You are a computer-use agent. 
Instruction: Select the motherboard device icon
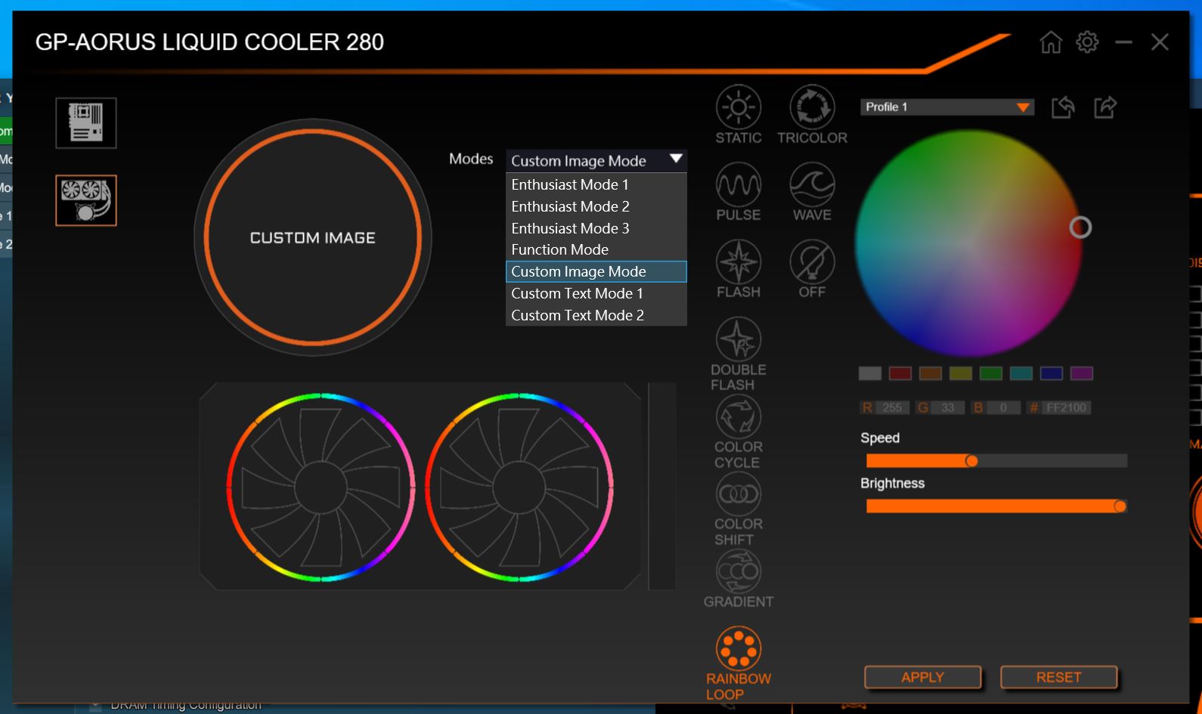point(86,123)
